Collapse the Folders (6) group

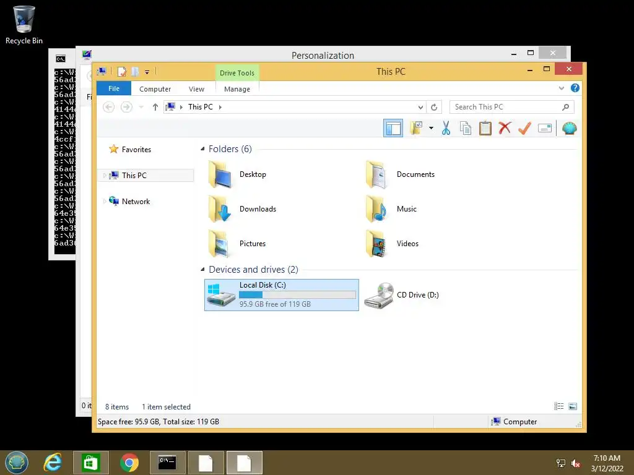coord(202,149)
